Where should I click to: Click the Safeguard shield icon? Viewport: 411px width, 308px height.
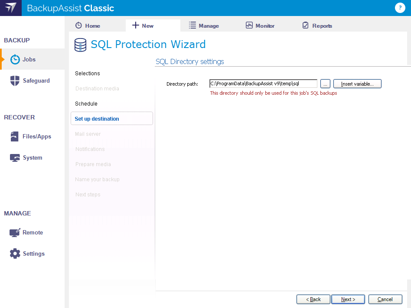pyautogui.click(x=15, y=80)
